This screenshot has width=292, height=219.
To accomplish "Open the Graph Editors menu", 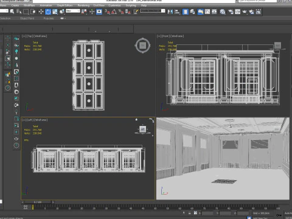I will pos(64,5).
